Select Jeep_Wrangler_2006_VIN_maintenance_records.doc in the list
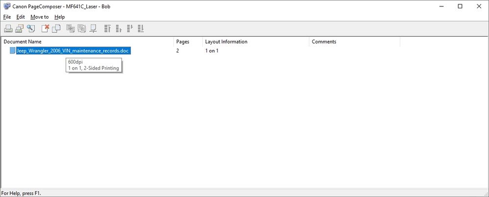This screenshot has height=197, width=489. click(73, 51)
